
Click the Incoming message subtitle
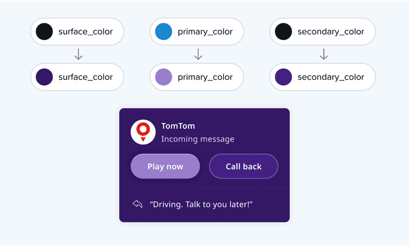198,139
